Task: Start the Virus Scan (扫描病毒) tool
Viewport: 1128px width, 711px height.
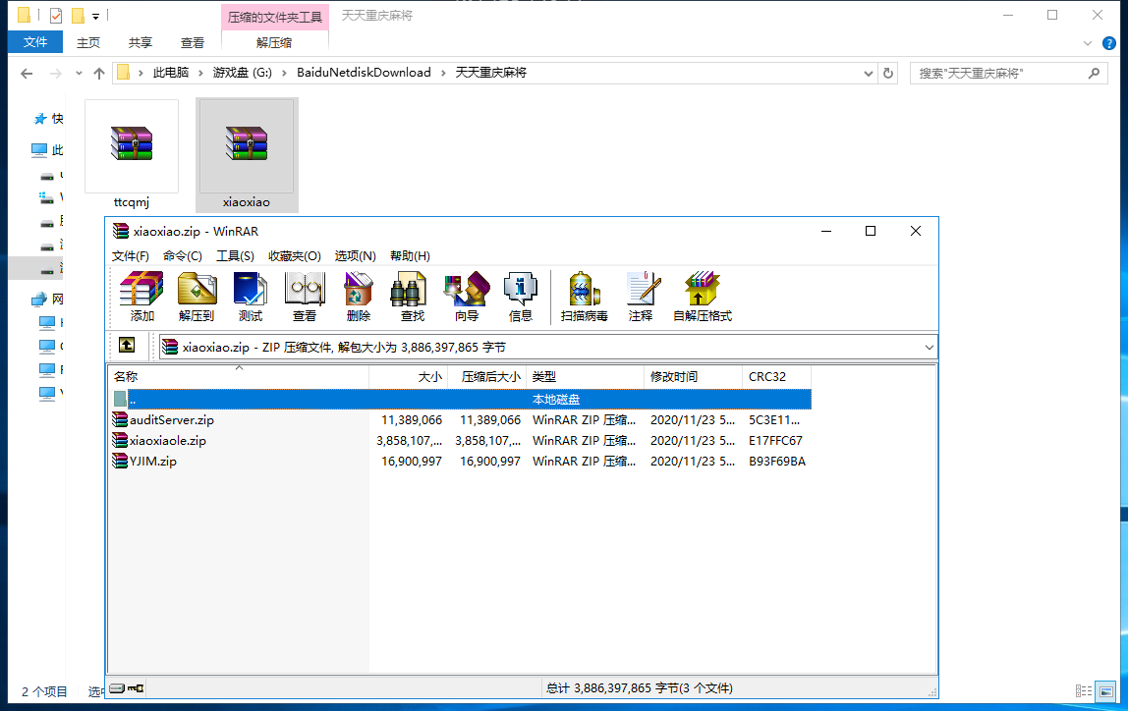Action: click(584, 297)
